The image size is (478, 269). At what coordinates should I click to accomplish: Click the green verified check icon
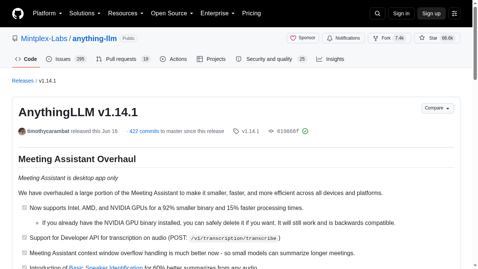[305, 131]
